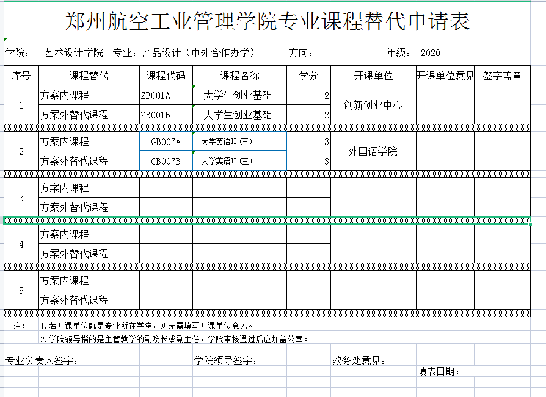The width and height of the screenshot is (546, 397).
Task: Select the 序号 header cell
Action: [x=21, y=76]
